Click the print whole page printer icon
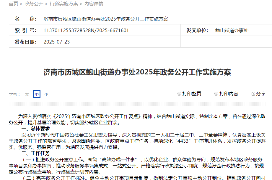Viewport: 272px width, 180px height. (x=179, y=94)
